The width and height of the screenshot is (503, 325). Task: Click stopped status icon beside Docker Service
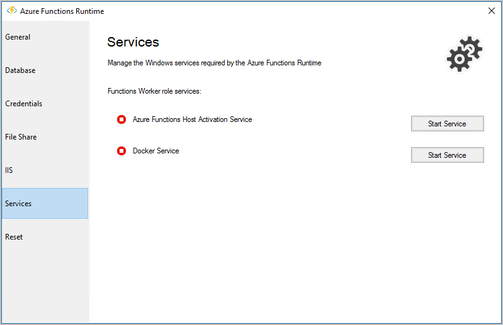coord(122,151)
